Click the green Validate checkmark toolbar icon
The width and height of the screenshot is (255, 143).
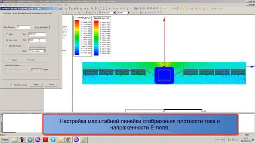[x=75, y=8]
